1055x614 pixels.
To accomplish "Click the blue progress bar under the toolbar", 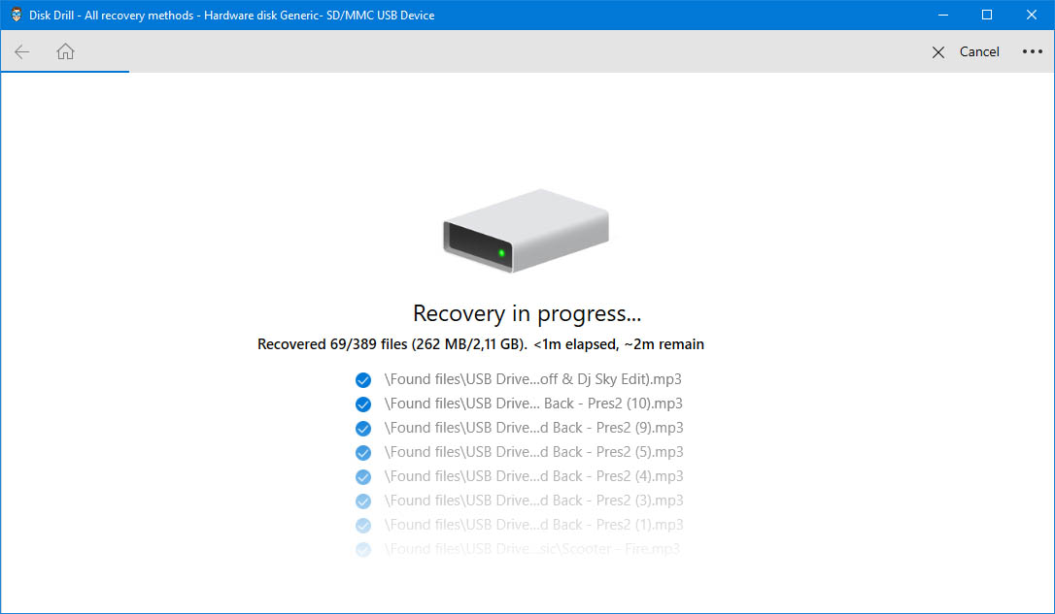I will [65, 72].
